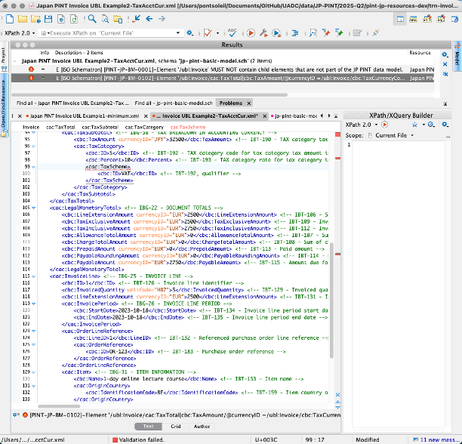462x444 pixels.
Task: Fold the cac:LegalMonetaryTotal element at line 105
Action: pos(33,208)
